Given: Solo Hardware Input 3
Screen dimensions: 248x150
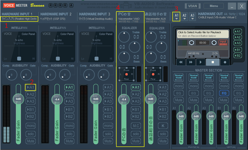Looking at the screenshot, I should coord(108,134).
